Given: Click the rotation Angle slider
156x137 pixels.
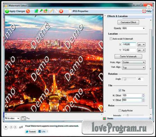Looking at the screenshot, I should [x=129, y=79].
